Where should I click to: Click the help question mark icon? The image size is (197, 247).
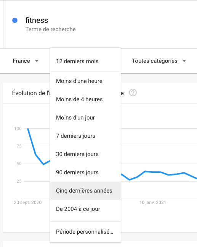pos(133,92)
